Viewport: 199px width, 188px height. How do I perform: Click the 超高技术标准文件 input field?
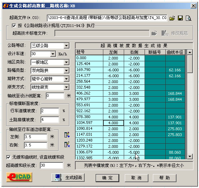[102, 33]
